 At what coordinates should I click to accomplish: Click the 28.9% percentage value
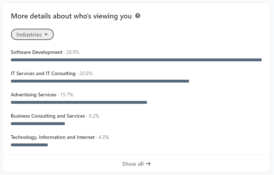click(73, 52)
